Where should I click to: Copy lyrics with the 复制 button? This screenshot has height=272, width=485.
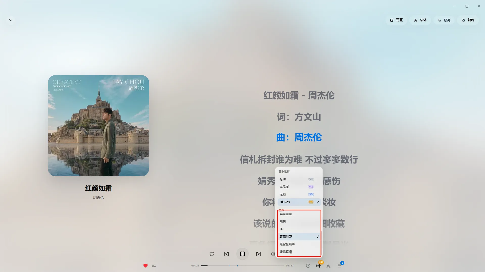tap(468, 20)
